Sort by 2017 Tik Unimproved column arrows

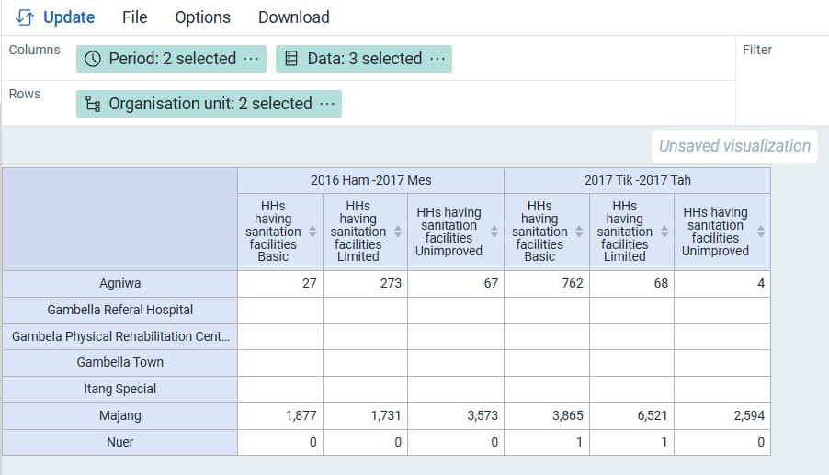pos(761,232)
